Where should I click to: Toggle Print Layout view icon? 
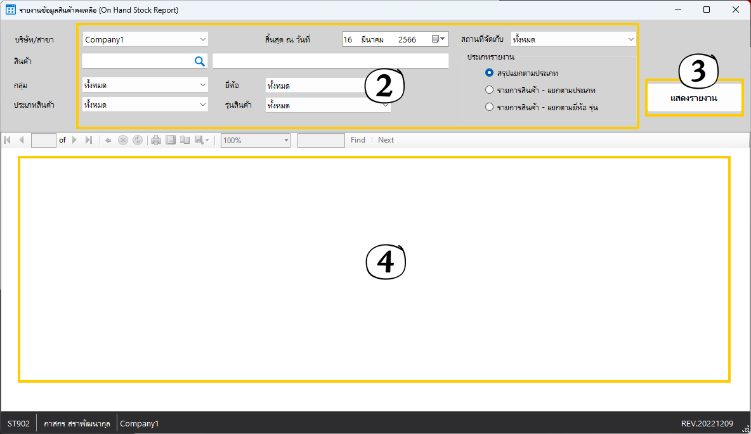(x=171, y=140)
